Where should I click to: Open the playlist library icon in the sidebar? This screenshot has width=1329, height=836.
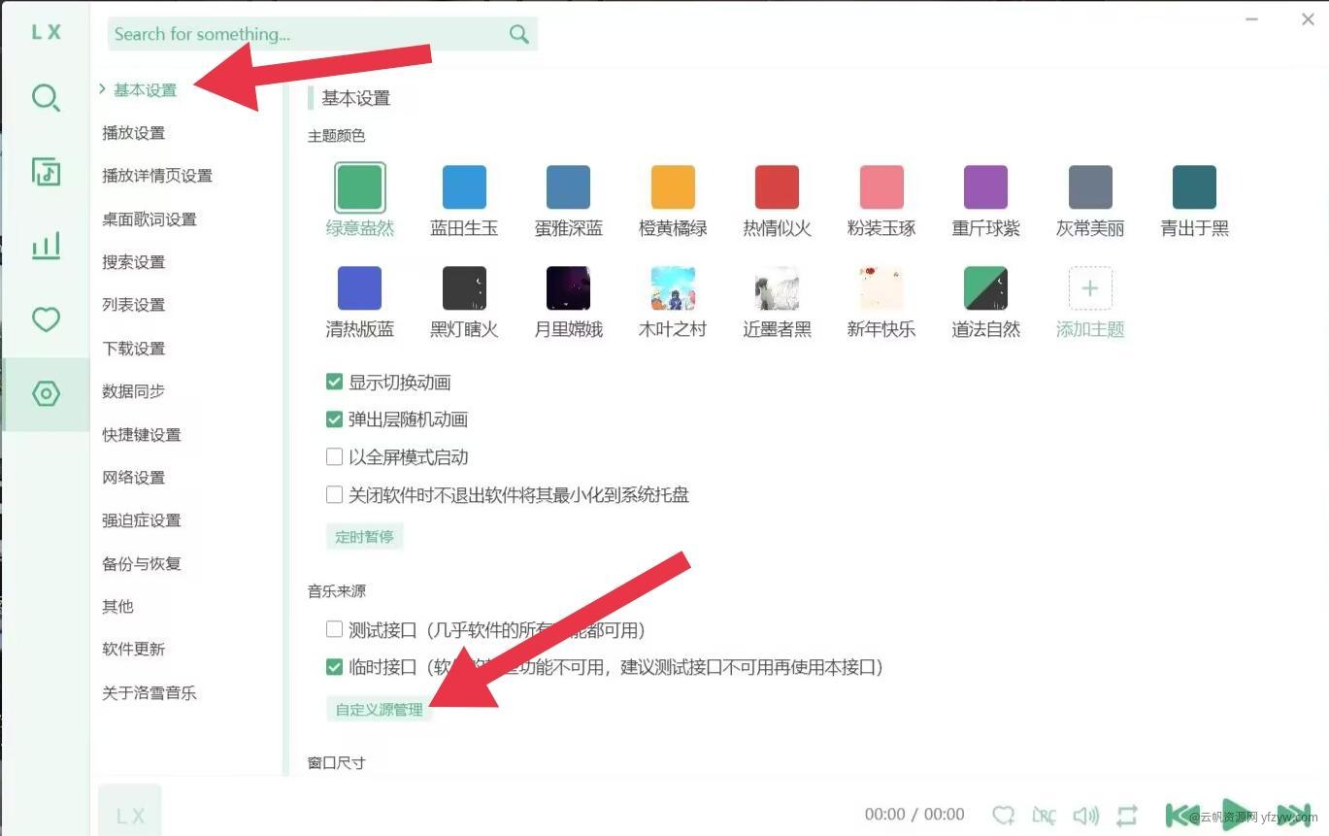tap(46, 172)
